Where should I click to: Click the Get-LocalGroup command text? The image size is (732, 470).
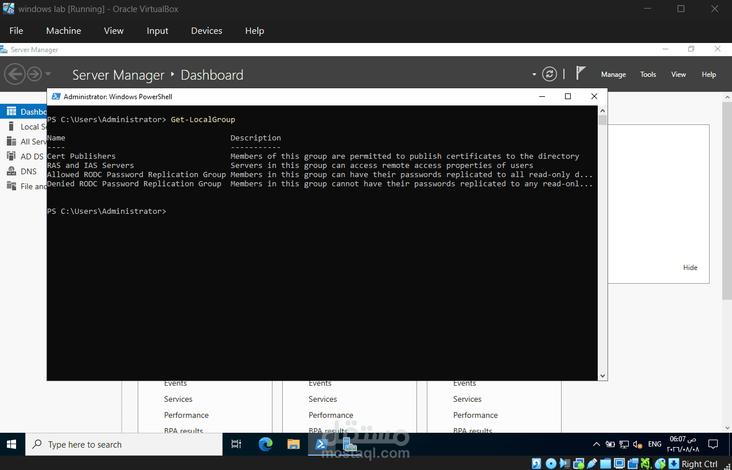(x=203, y=120)
